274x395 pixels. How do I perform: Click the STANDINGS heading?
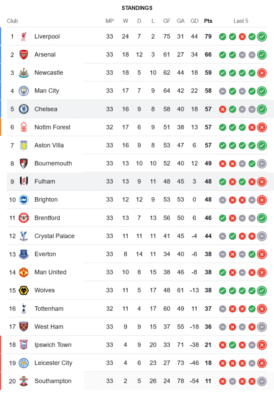(x=137, y=8)
